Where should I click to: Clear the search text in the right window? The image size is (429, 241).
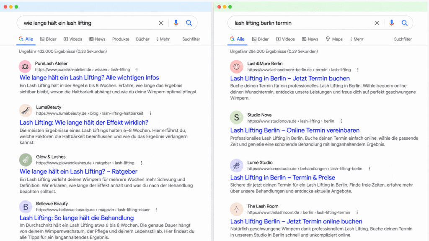377,23
